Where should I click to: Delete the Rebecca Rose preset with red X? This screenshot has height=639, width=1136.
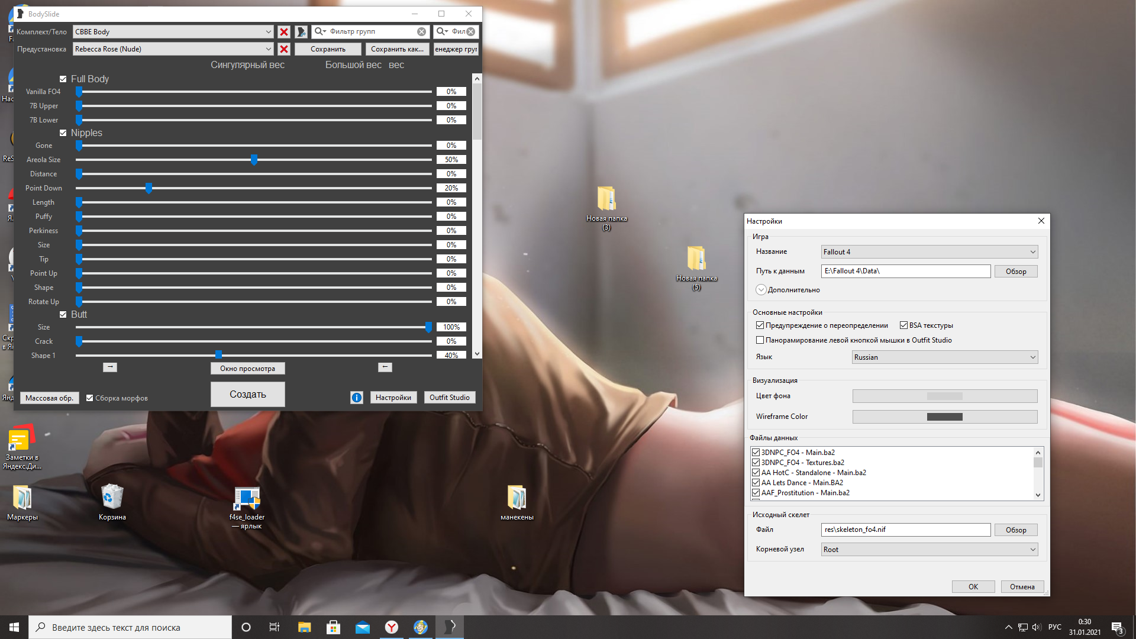pyautogui.click(x=284, y=49)
